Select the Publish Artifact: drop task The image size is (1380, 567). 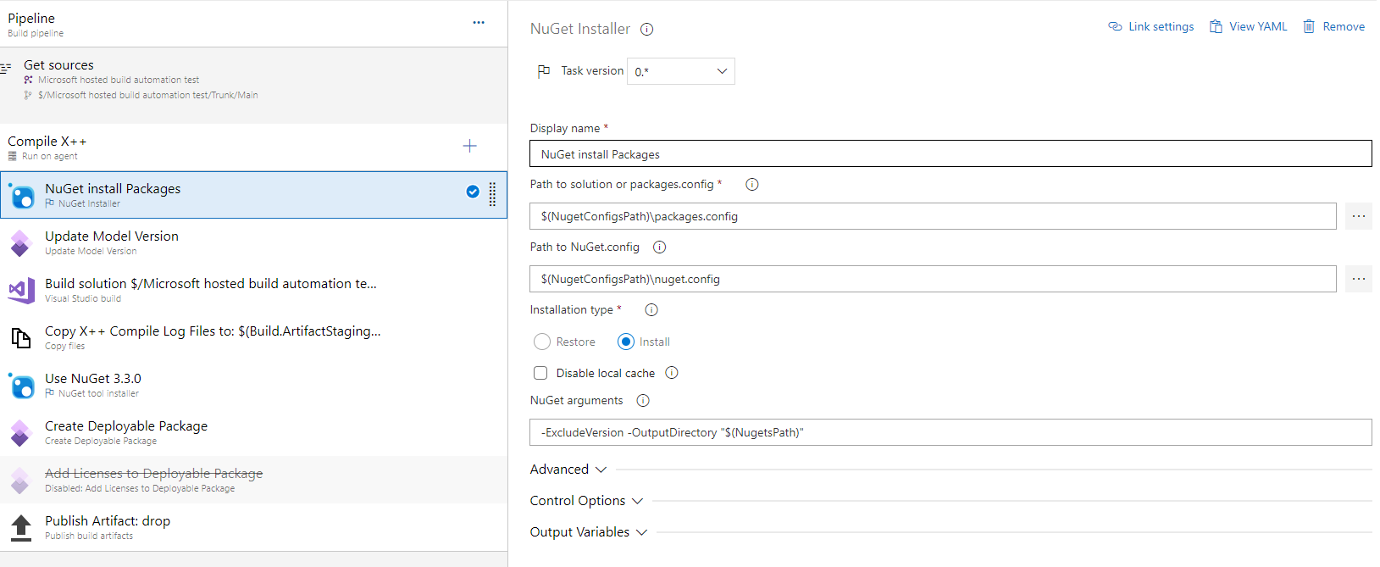pyautogui.click(x=254, y=527)
